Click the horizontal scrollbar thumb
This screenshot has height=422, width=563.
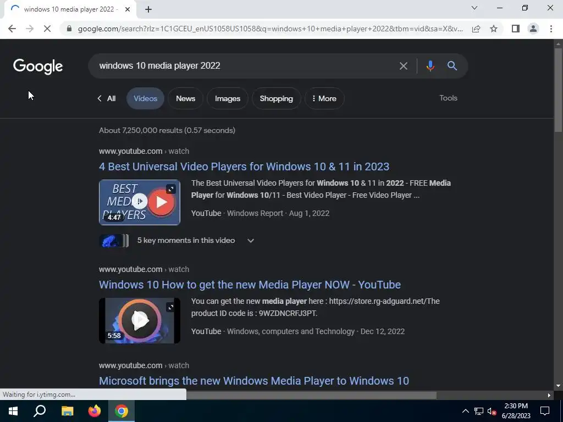[311, 395]
